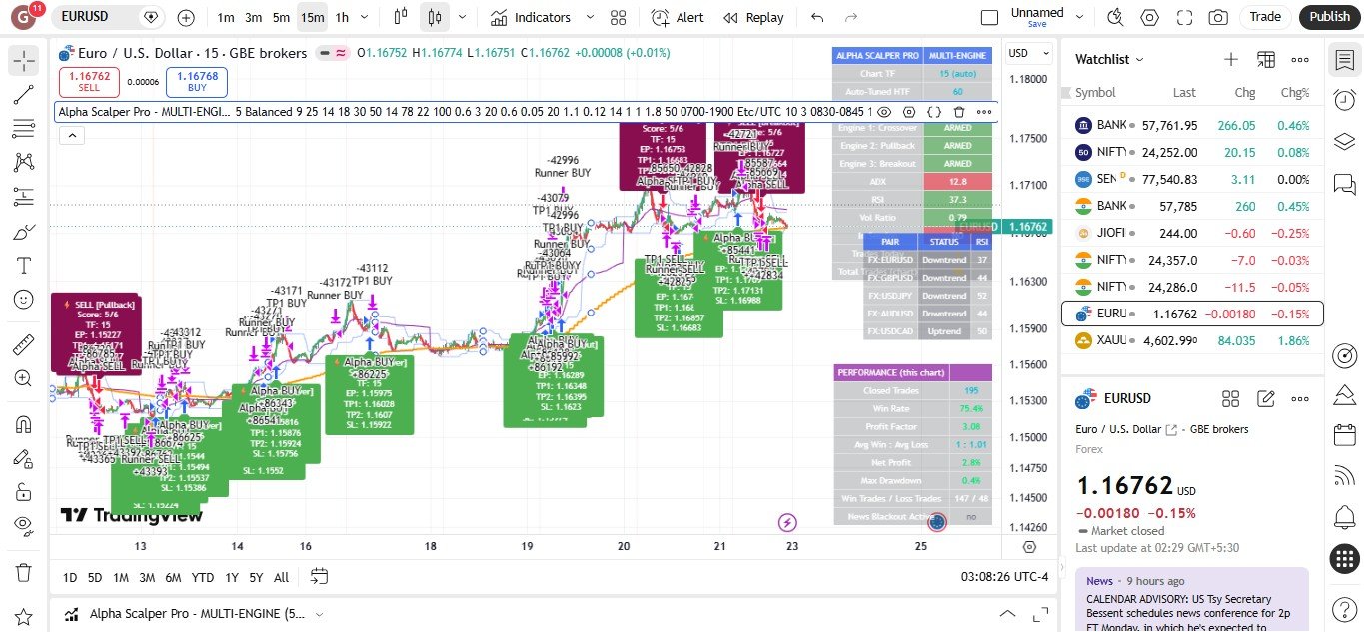Switch to the 1m timeframe
This screenshot has width=1364, height=632.
pos(226,17)
